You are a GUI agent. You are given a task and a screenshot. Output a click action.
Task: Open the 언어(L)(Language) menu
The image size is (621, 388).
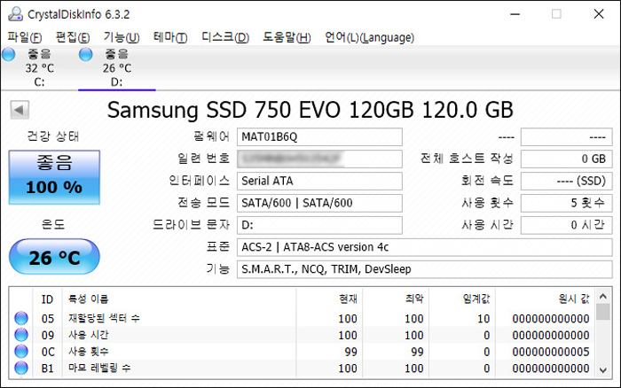point(370,37)
